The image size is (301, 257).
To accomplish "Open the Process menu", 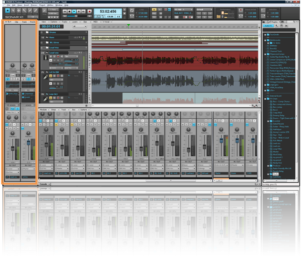I will [x=34, y=5].
